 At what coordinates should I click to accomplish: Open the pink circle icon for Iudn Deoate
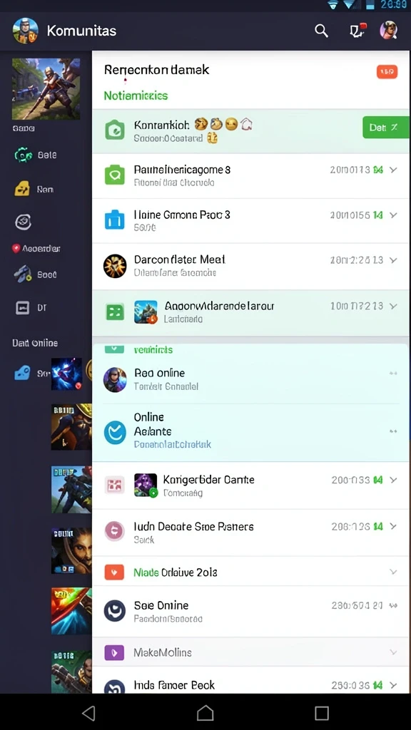115,530
